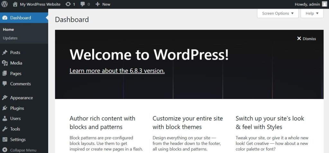This screenshot has width=329, height=153.
Task: Click the update count 1 in admin bar
Action: point(74,4)
